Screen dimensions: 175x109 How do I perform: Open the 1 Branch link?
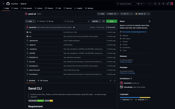[41, 21]
